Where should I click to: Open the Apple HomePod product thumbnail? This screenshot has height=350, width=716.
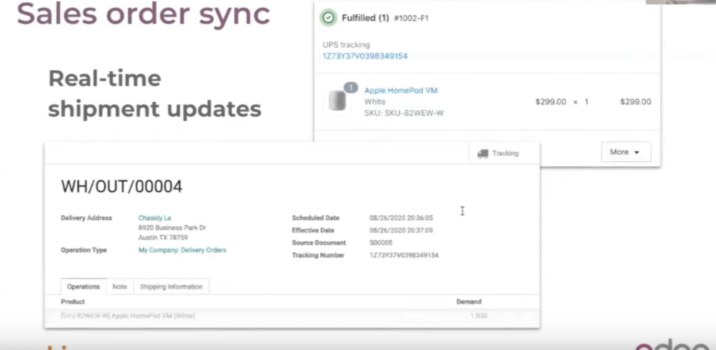pyautogui.click(x=337, y=100)
